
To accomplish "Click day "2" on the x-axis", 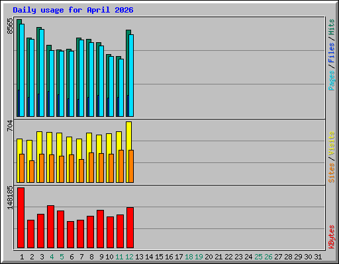I will tap(32, 257).
